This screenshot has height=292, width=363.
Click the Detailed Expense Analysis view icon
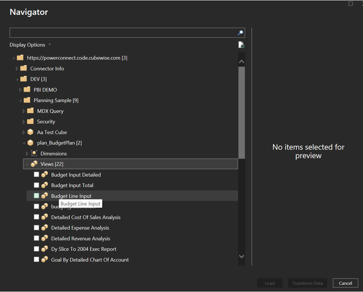click(45, 228)
